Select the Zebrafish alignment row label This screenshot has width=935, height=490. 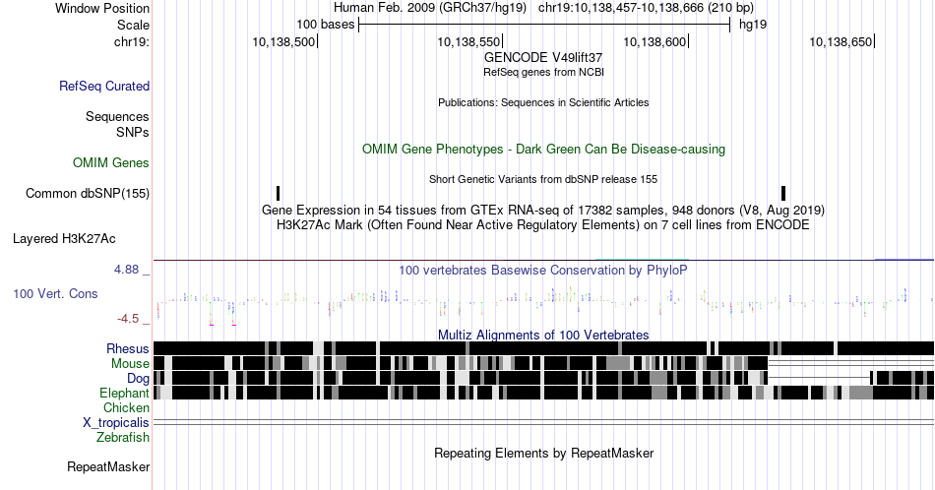tap(123, 437)
